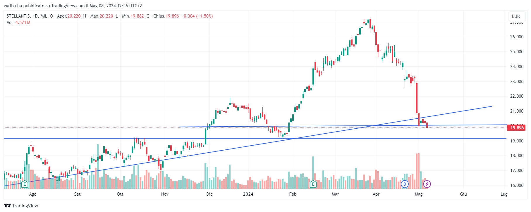
Task: Click the February earnings E marker
Action: pos(313,184)
